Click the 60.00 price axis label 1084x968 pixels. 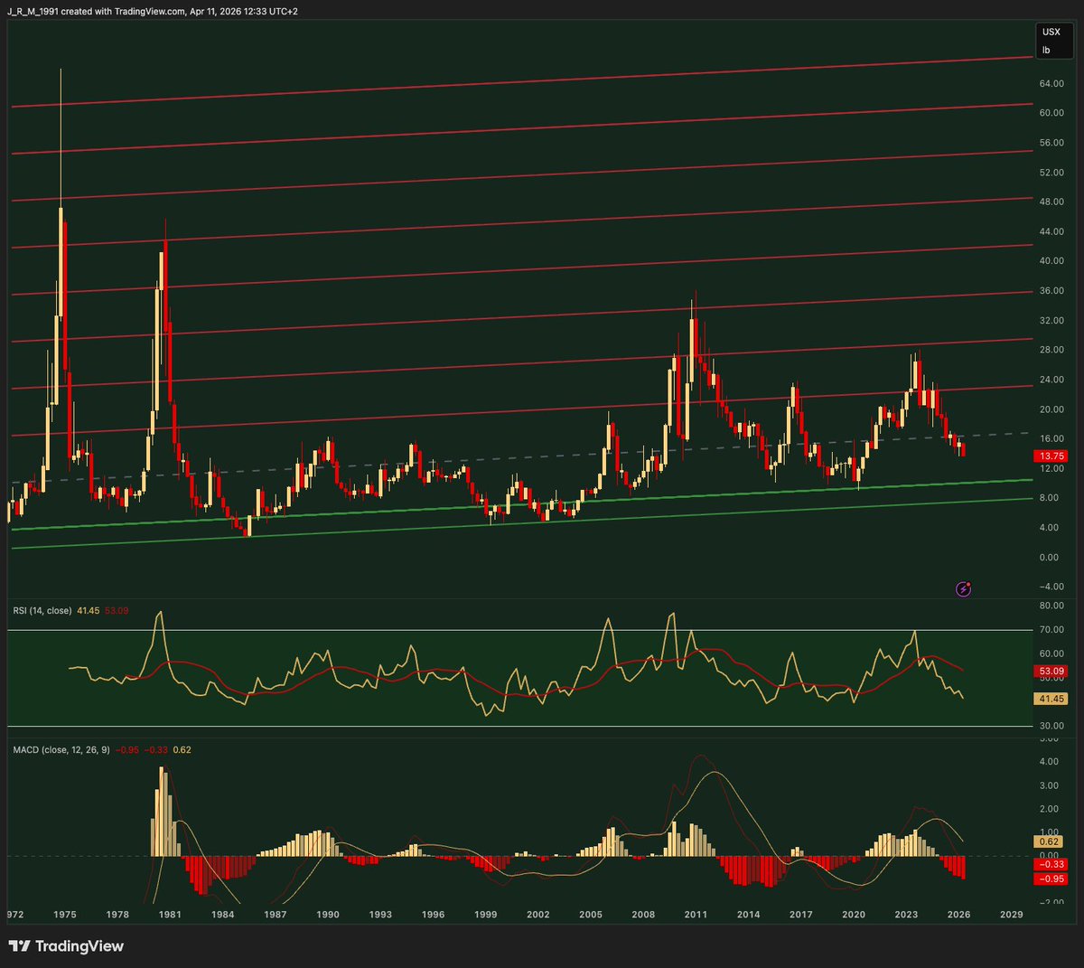click(1051, 113)
